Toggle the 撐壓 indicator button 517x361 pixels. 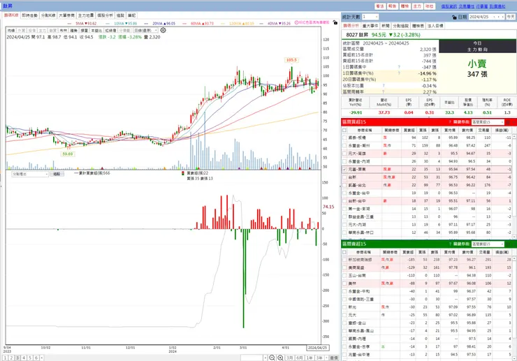[x=85, y=30]
